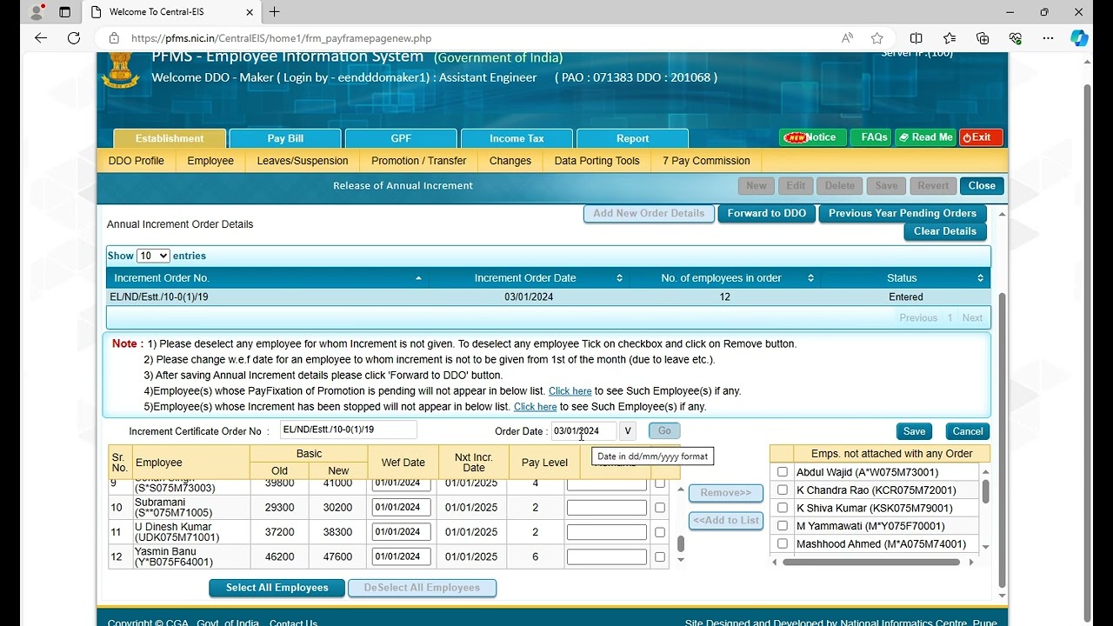This screenshot has width=1113, height=626.
Task: Click the Wef Date field for Yasmin Banu
Action: pos(401,556)
